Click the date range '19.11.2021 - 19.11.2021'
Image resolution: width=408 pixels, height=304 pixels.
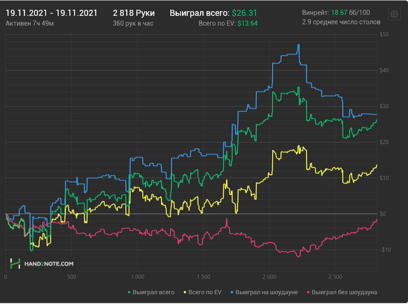pos(51,13)
